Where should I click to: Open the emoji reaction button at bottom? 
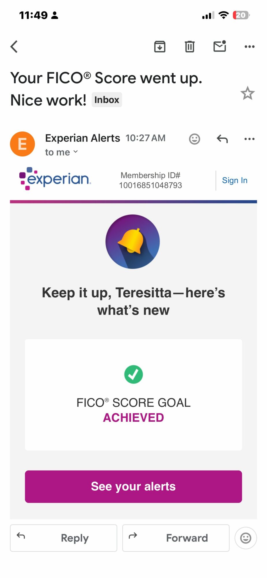pos(246,538)
